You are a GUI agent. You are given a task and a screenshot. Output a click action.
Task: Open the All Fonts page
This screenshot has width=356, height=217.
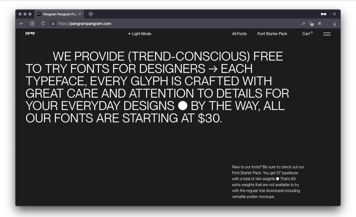click(239, 34)
